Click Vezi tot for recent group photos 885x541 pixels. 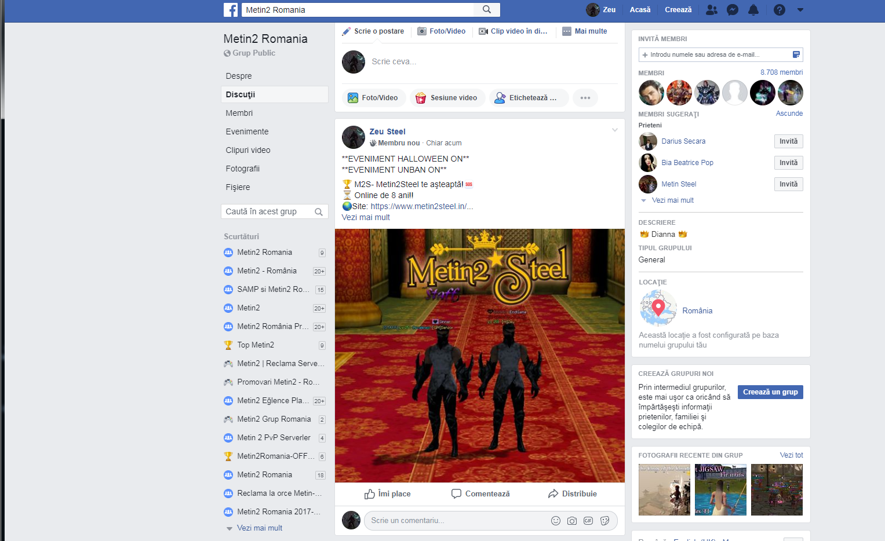(792, 455)
